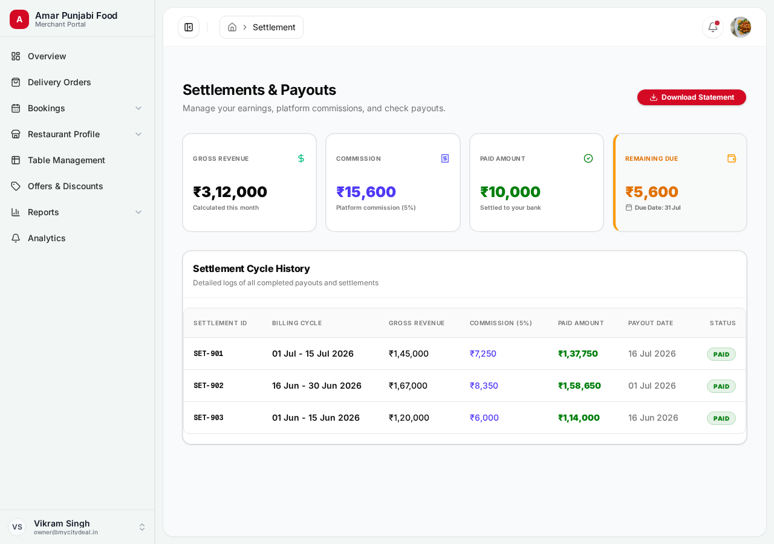Click the checkmark icon on Paid Amount card
This screenshot has height=544, width=774.
(x=588, y=158)
